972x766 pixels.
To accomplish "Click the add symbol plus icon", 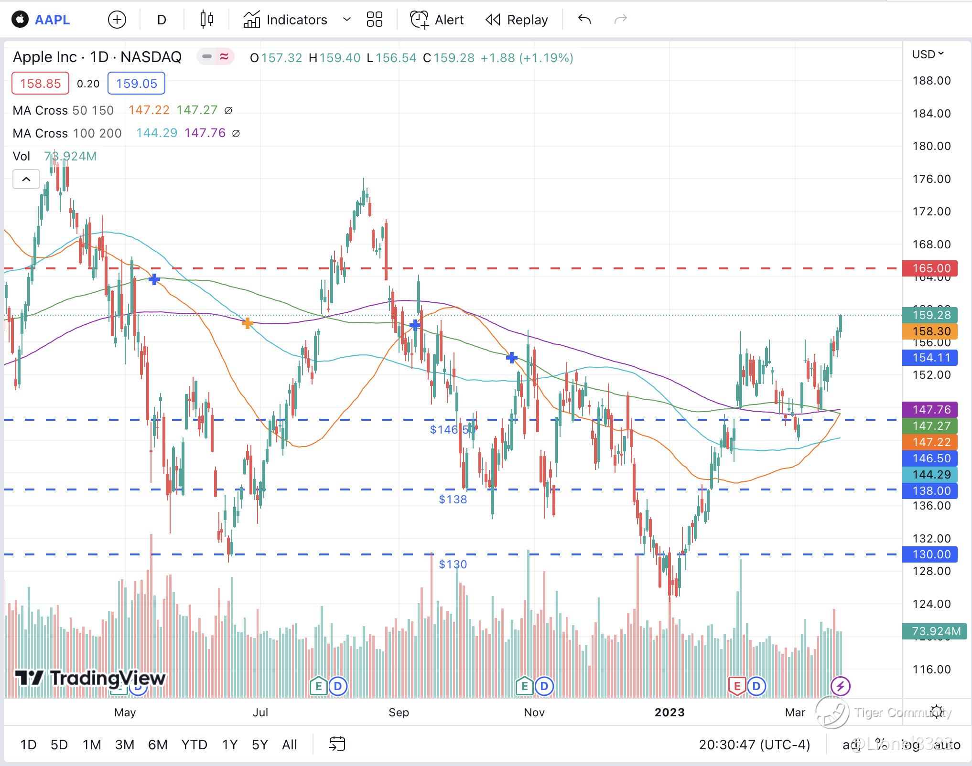I will [117, 20].
